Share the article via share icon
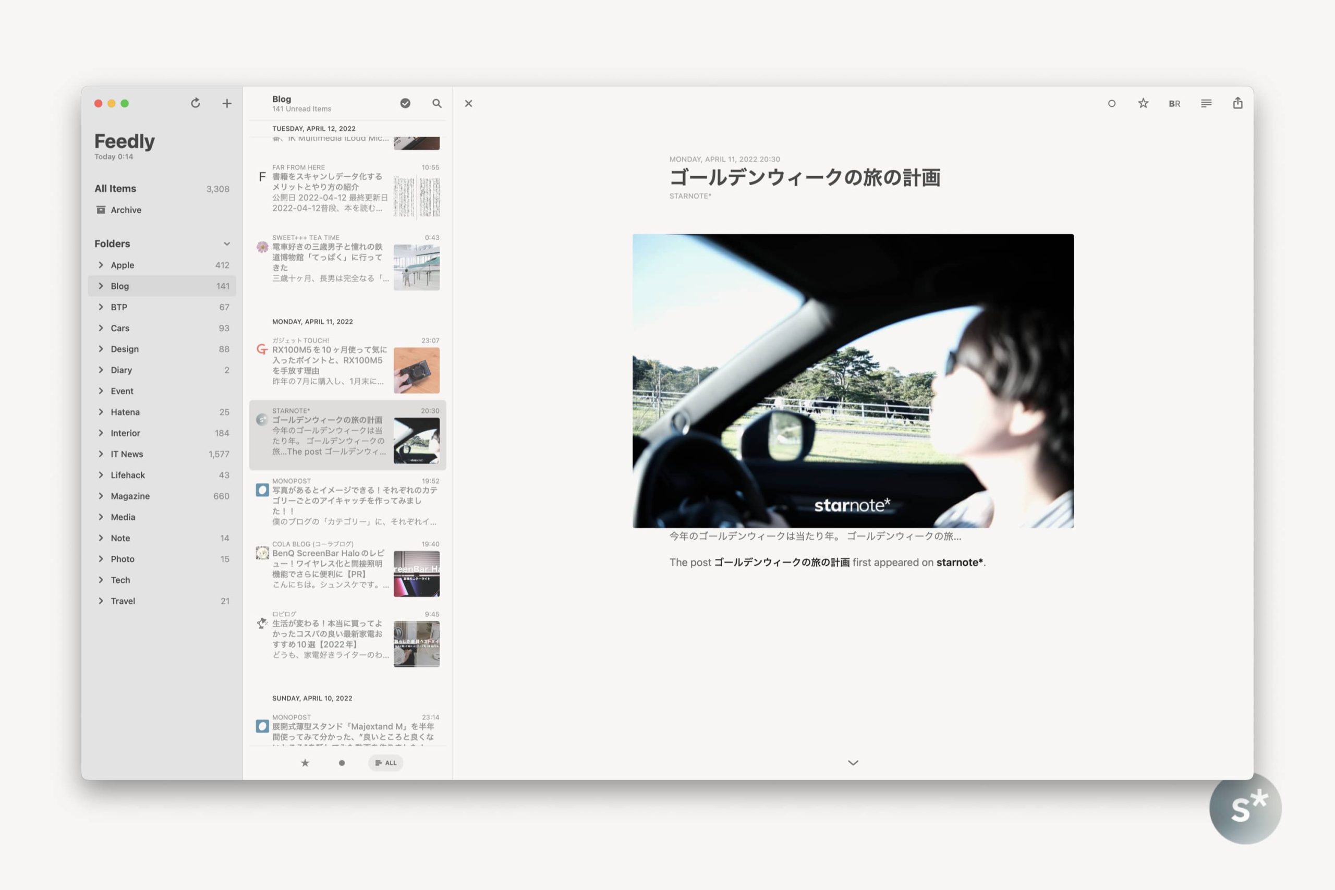Screen dimensions: 1335x890 (x=1237, y=103)
